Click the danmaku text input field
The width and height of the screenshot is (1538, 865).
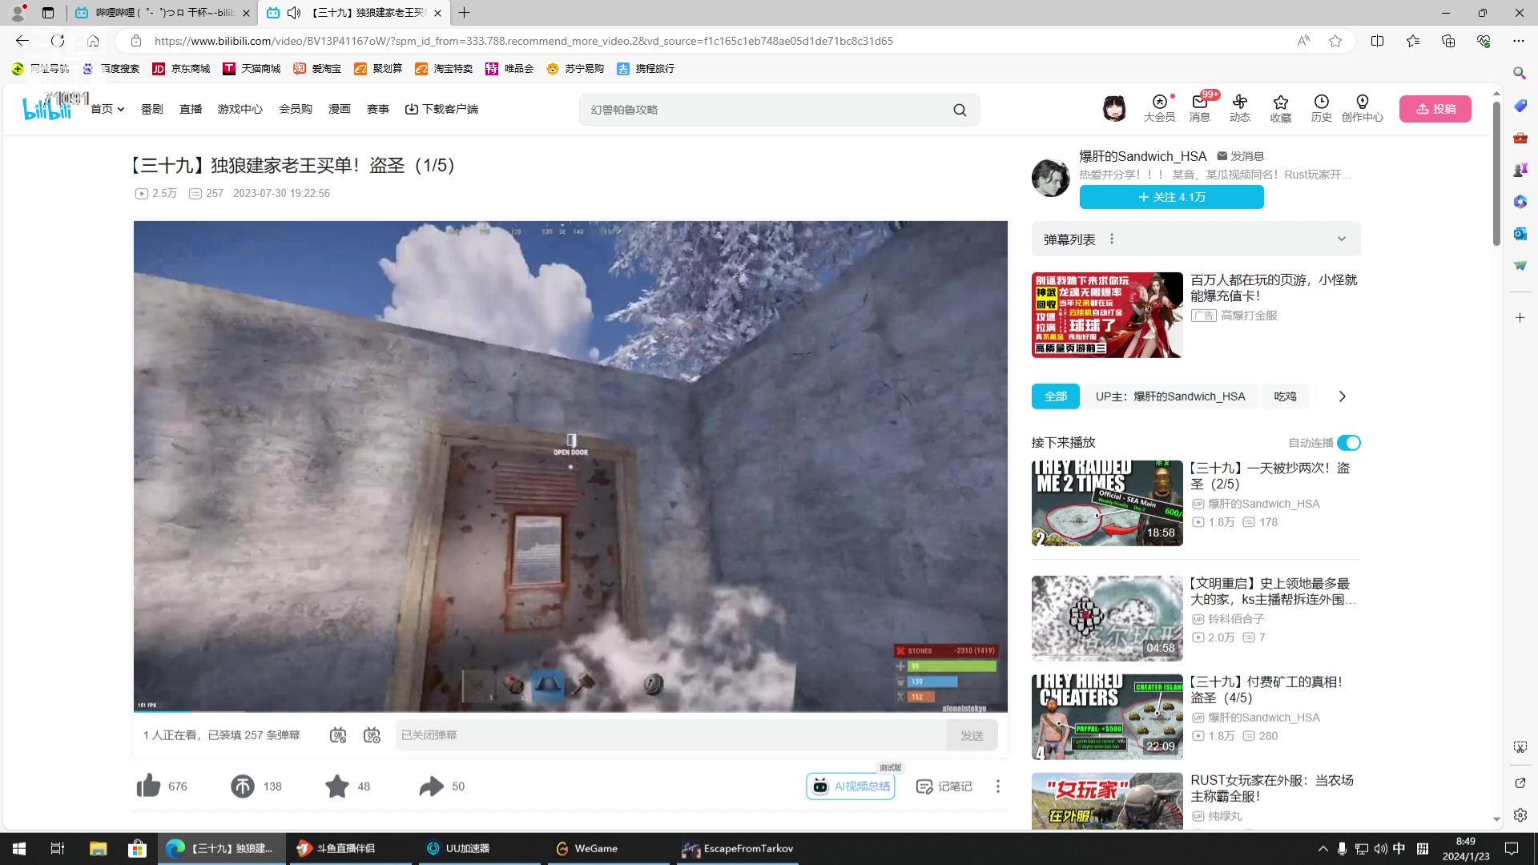pos(671,735)
